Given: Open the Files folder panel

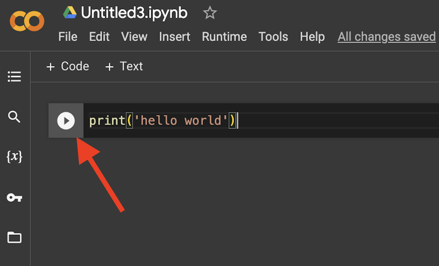Looking at the screenshot, I should (x=14, y=237).
